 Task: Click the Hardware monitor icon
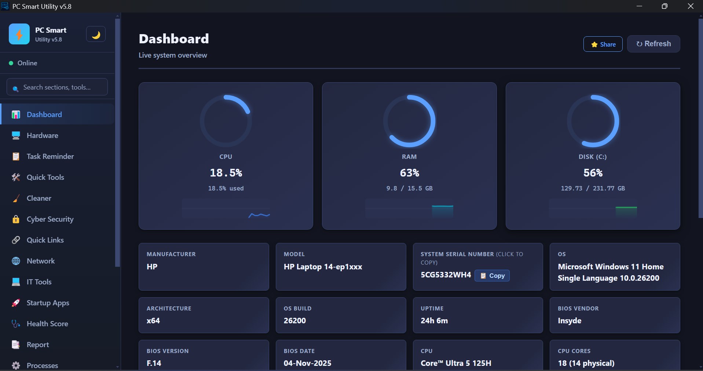coord(16,135)
